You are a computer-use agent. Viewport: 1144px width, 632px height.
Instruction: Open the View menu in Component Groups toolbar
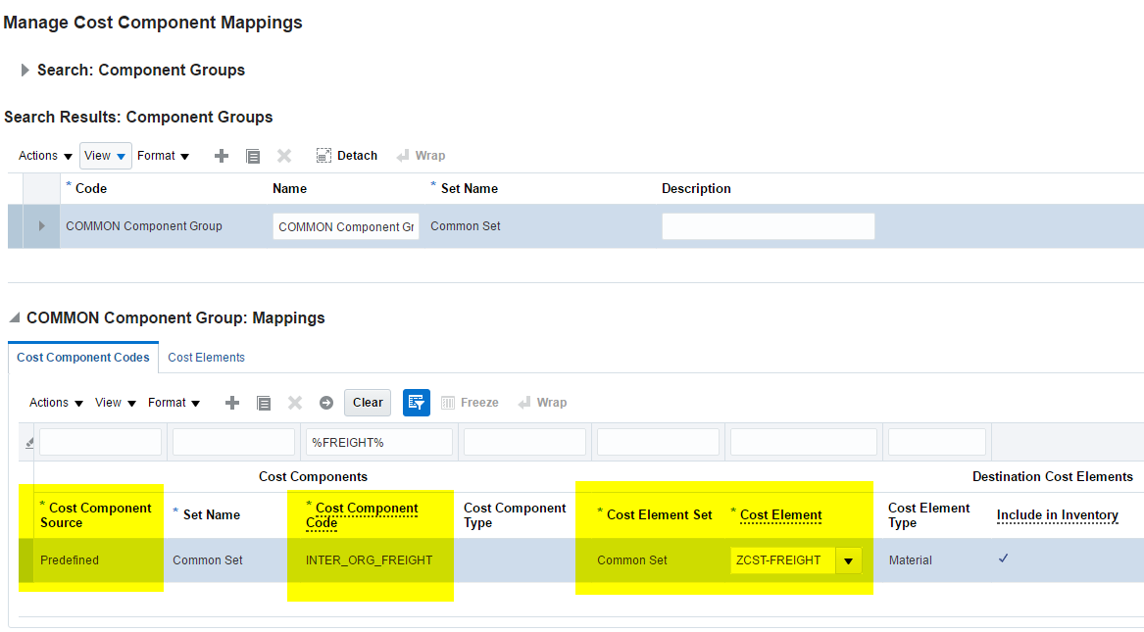coord(106,156)
